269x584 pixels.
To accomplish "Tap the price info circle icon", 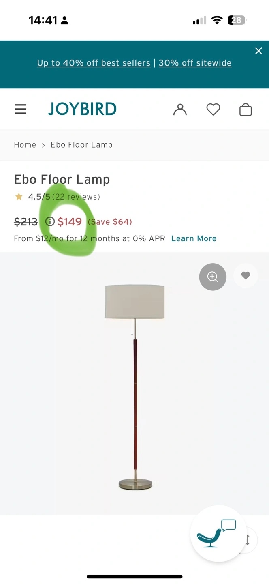I will [50, 221].
